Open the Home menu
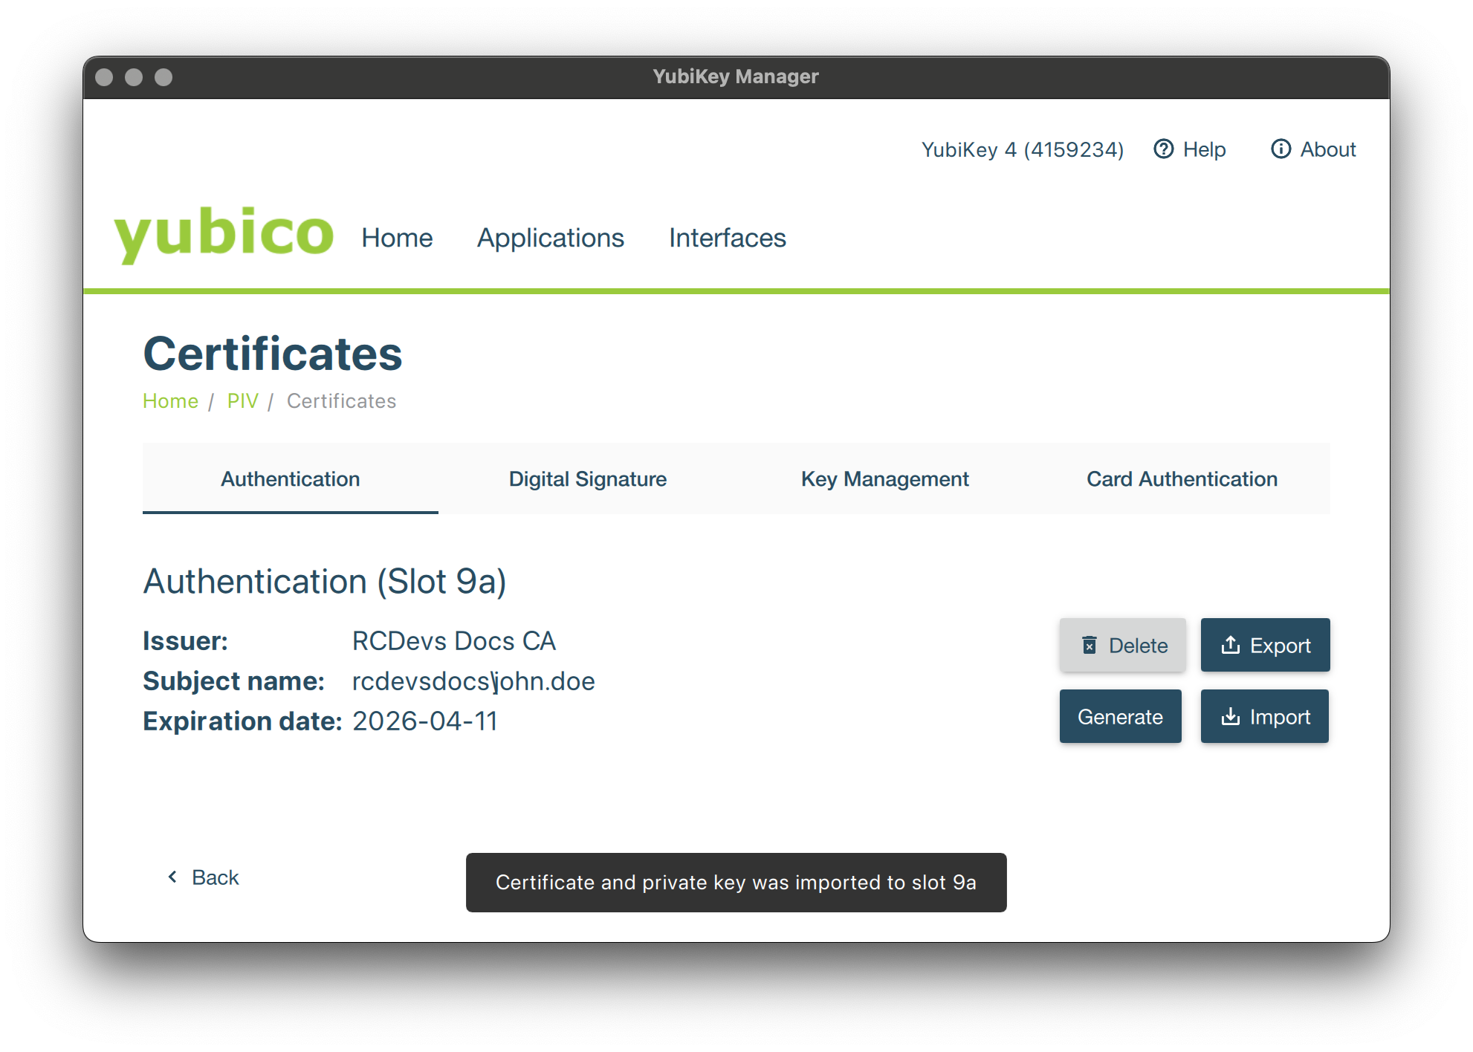Image resolution: width=1473 pixels, height=1052 pixels. point(397,238)
